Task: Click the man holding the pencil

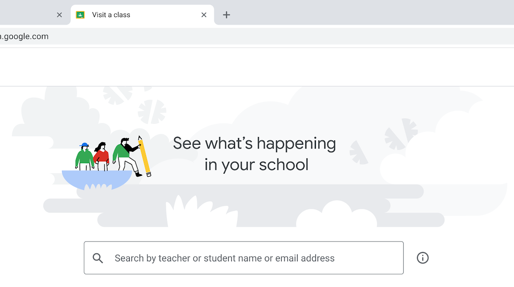Action: 126,157
